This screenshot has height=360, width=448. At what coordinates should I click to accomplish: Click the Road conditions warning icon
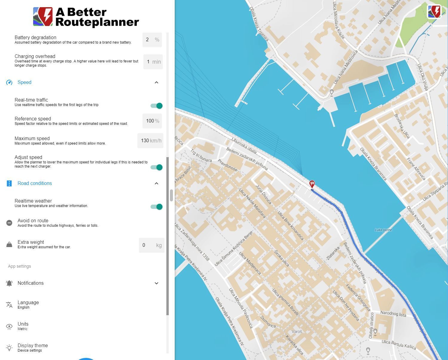click(x=9, y=183)
